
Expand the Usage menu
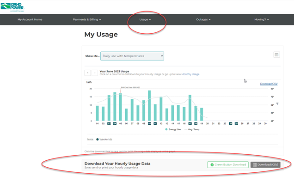(x=145, y=19)
